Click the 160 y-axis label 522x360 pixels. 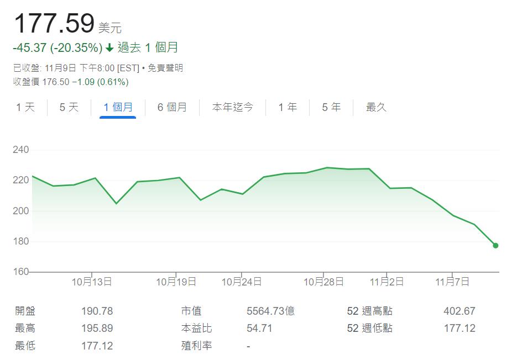[21, 272]
